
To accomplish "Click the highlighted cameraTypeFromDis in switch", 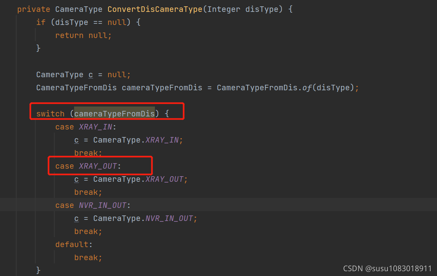I will (x=114, y=114).
